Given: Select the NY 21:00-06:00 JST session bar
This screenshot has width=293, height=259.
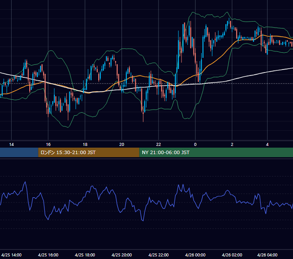Looking at the screenshot, I should 216,152.
